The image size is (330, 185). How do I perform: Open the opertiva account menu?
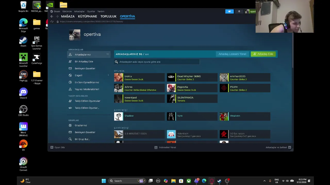pyautogui.click(x=250, y=11)
